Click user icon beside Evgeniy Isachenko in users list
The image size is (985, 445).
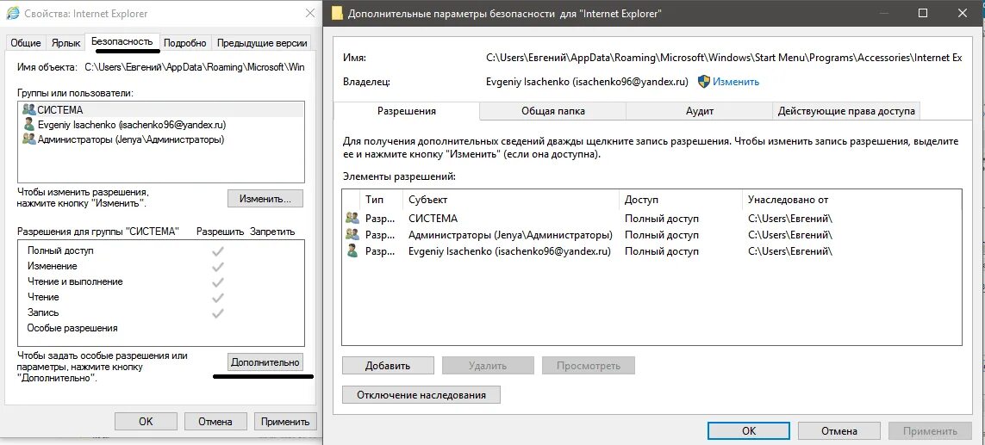click(x=29, y=125)
